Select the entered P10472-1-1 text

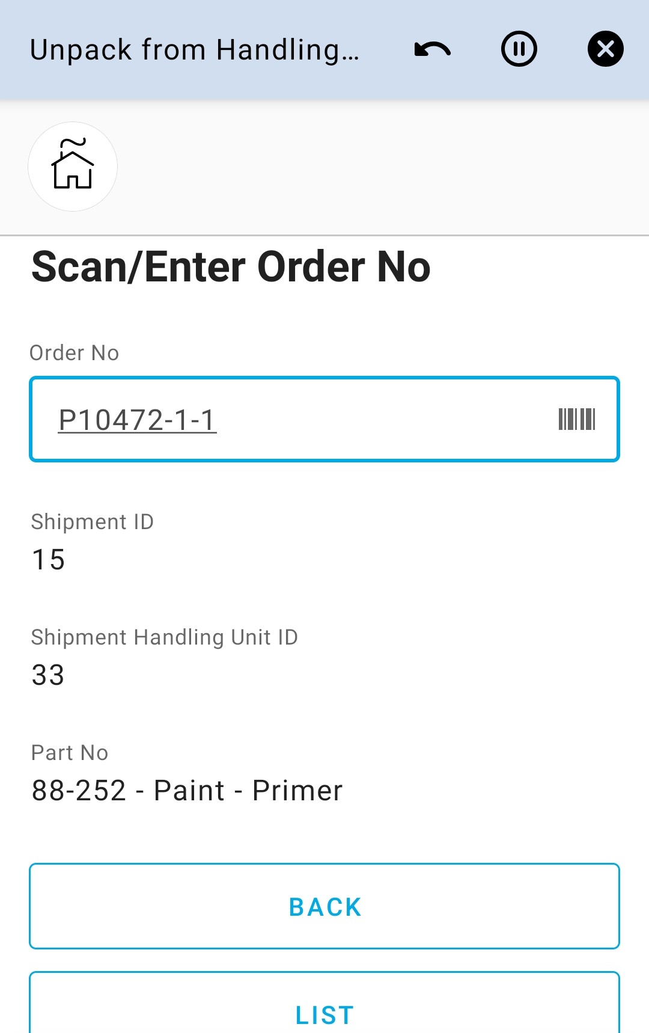[x=137, y=420]
